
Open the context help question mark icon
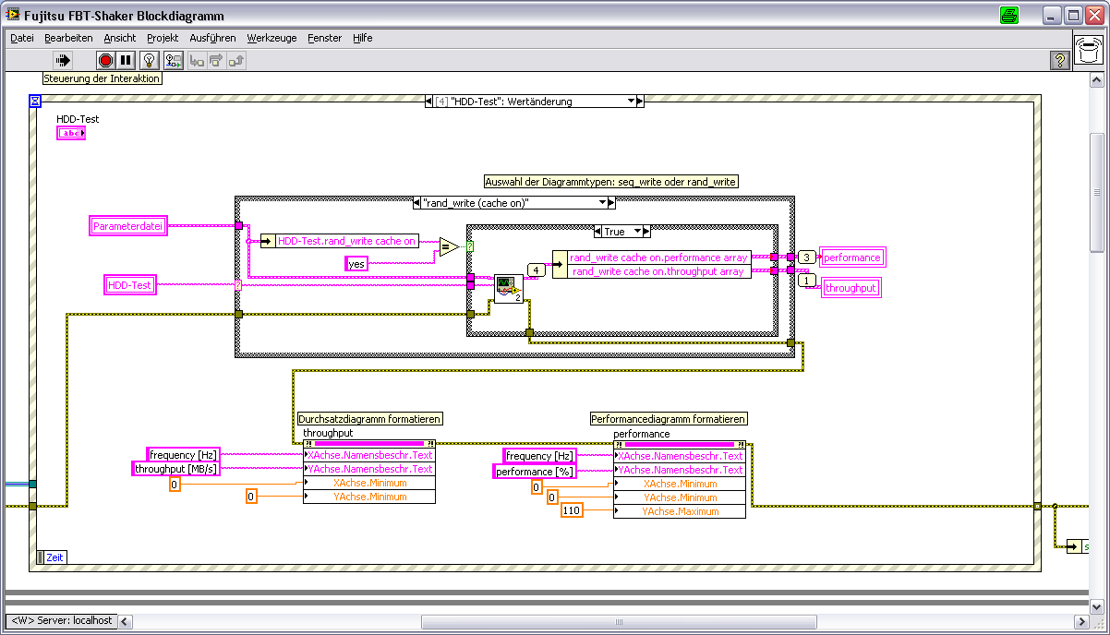(x=1061, y=61)
